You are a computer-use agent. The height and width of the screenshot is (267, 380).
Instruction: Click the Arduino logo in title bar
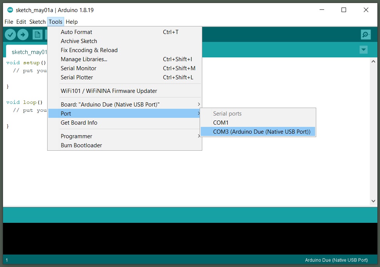[10, 10]
